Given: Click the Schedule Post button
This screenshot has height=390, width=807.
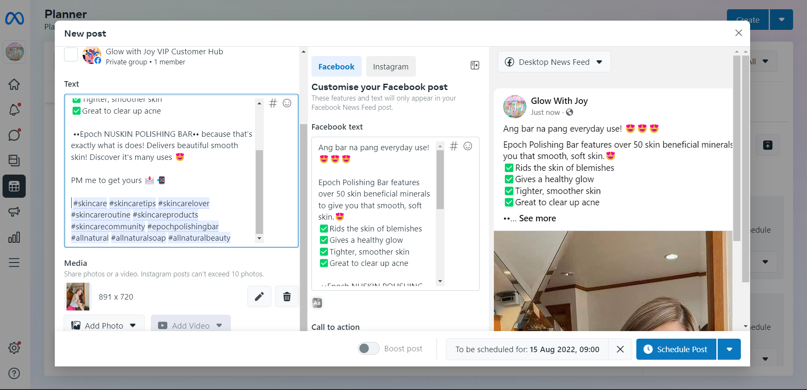Looking at the screenshot, I should [676, 349].
